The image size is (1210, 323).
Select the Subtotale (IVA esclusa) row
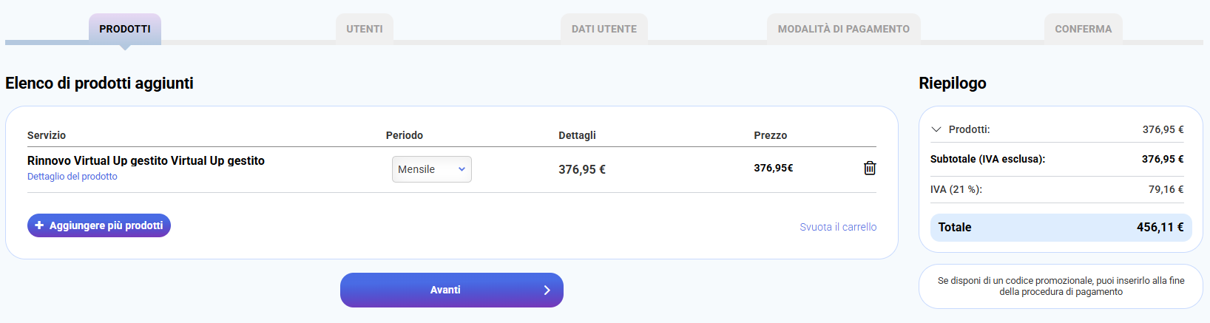coord(1057,159)
